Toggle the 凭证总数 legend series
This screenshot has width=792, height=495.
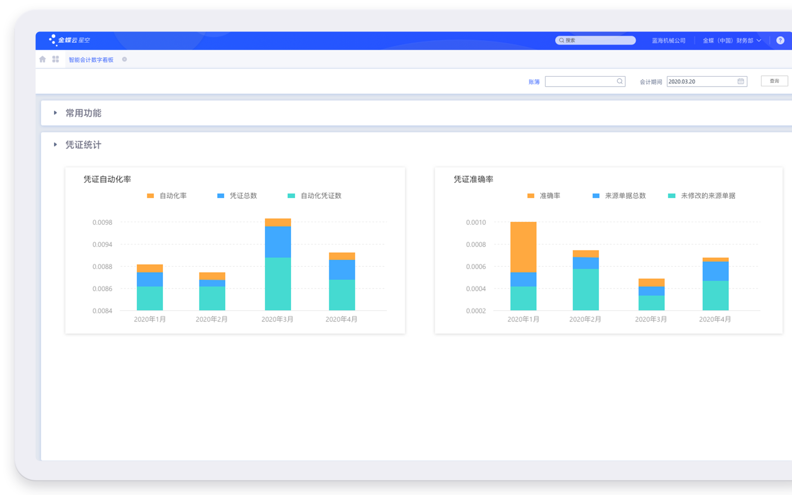237,196
